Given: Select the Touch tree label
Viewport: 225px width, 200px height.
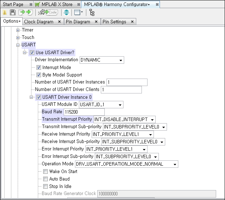Looking at the screenshot, I should click(28, 37).
